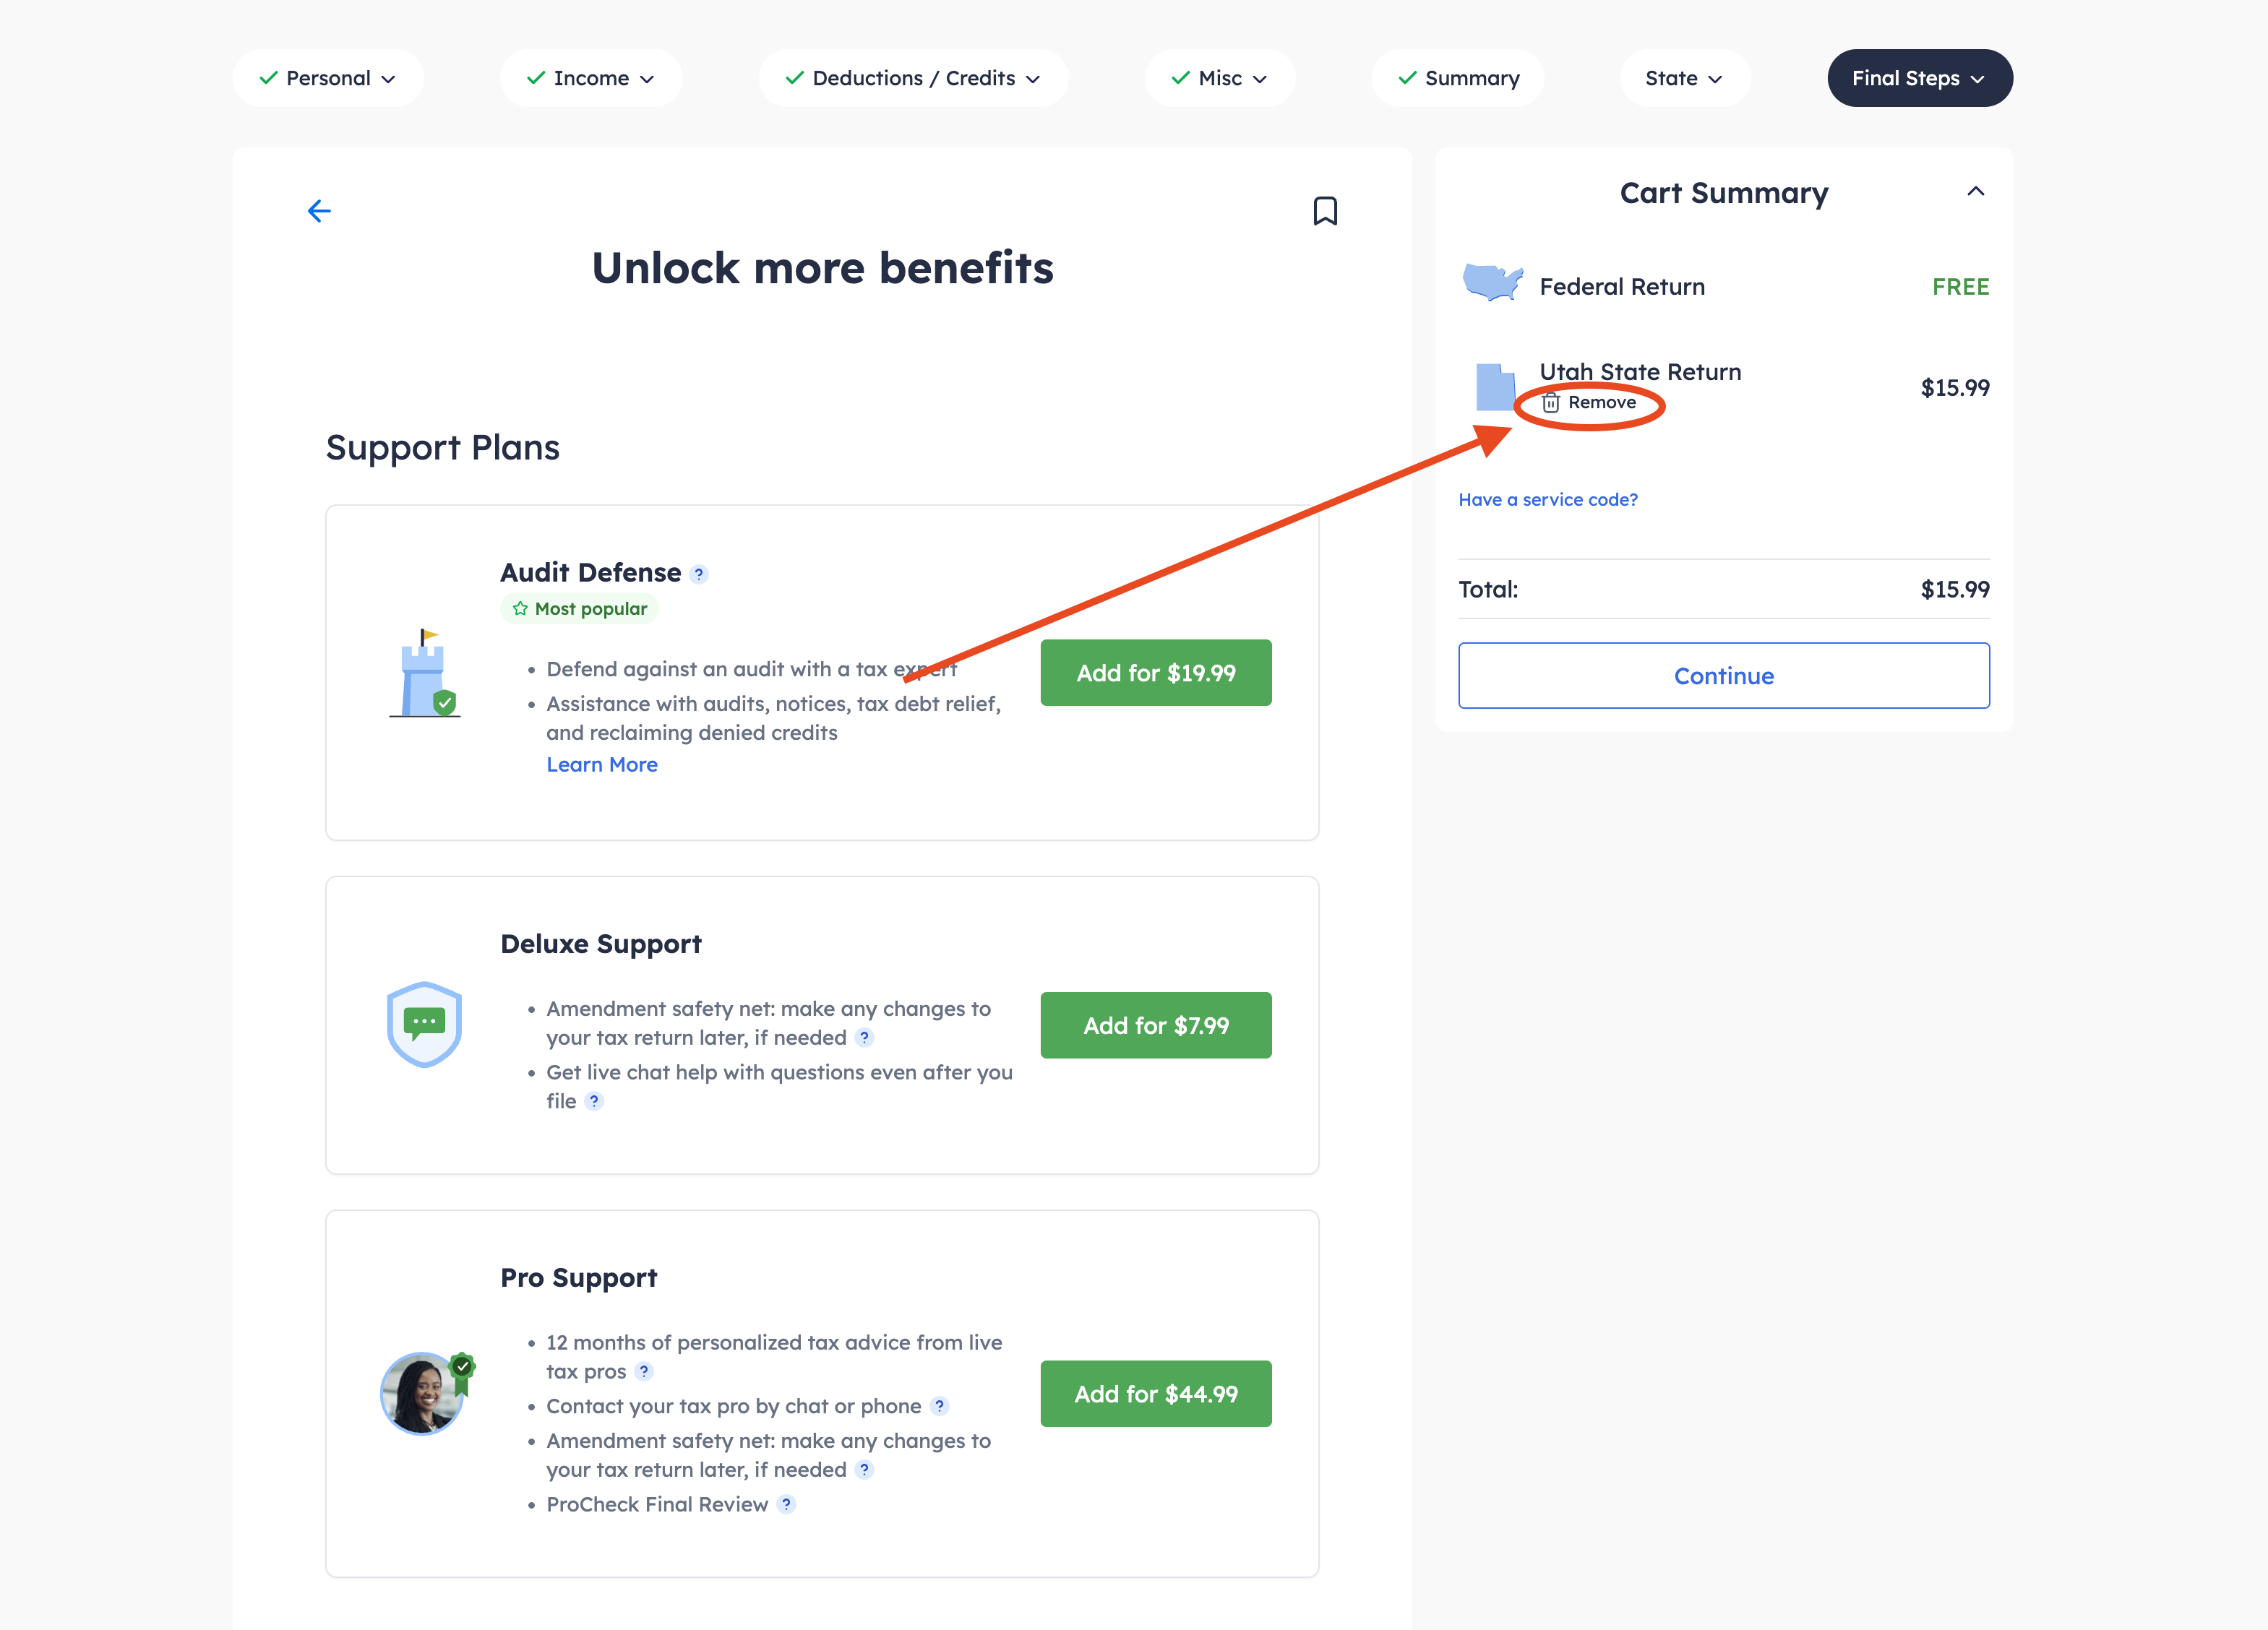The height and width of the screenshot is (1630, 2268).
Task: Click the Deluxe Support shield chat icon
Action: [424, 1025]
